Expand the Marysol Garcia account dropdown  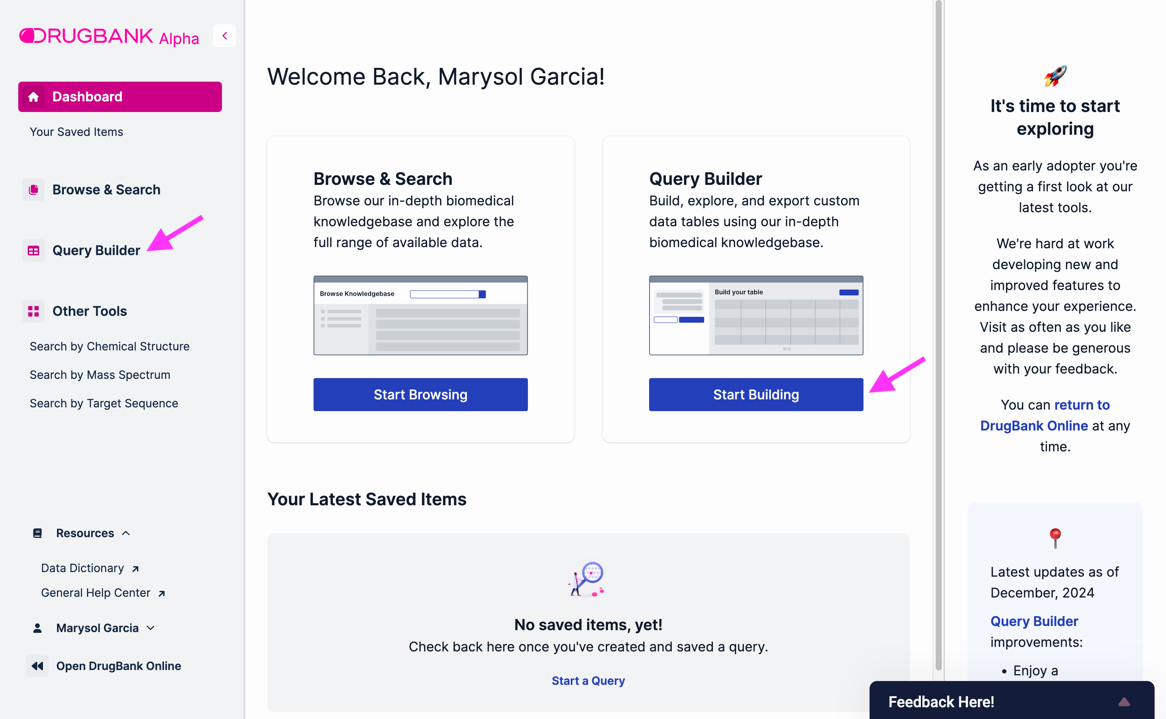[x=151, y=628]
